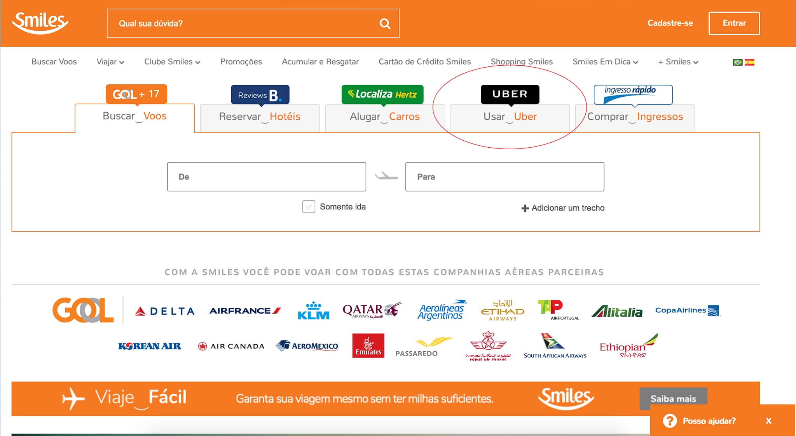
Task: Click the GOL airline logo
Action: pyautogui.click(x=83, y=310)
